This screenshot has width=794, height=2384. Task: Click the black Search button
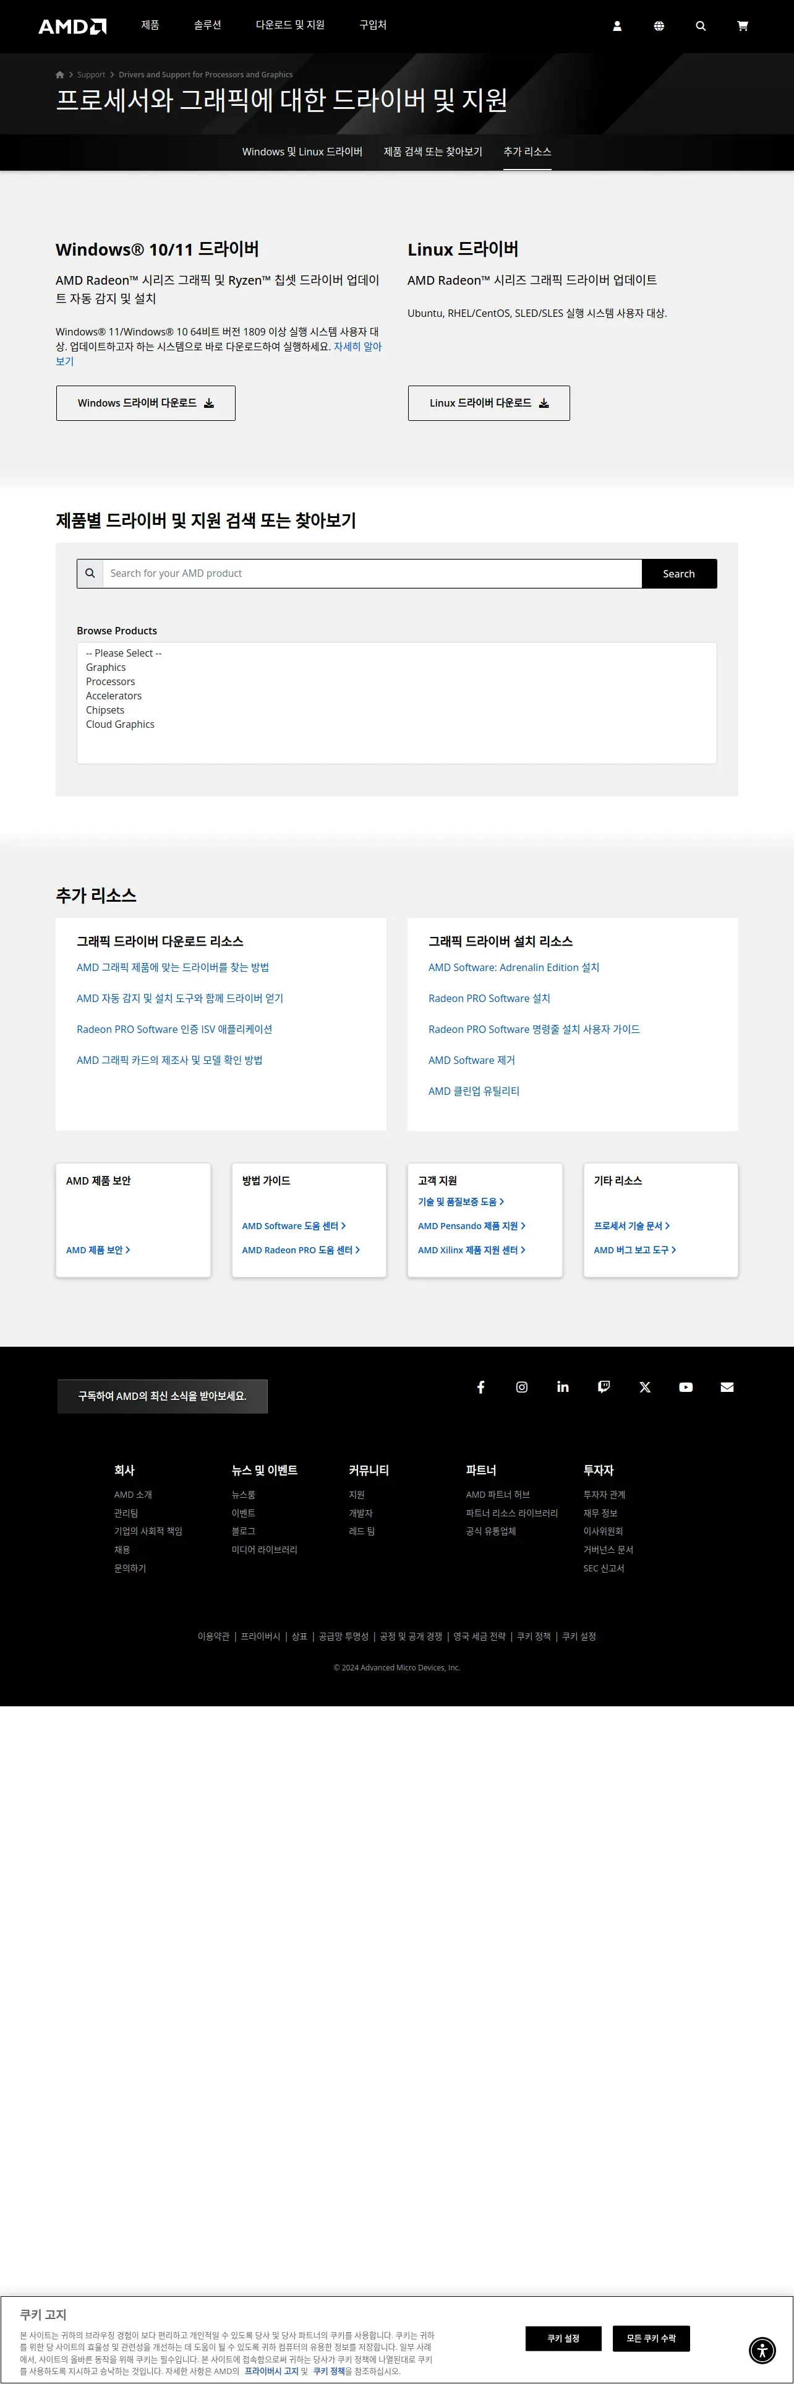[x=678, y=573]
